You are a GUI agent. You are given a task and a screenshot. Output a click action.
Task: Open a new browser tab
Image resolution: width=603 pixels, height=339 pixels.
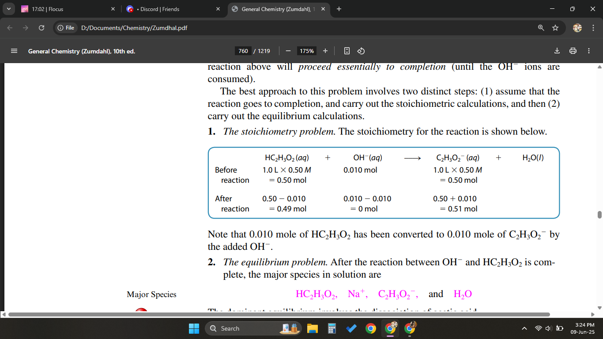[339, 9]
